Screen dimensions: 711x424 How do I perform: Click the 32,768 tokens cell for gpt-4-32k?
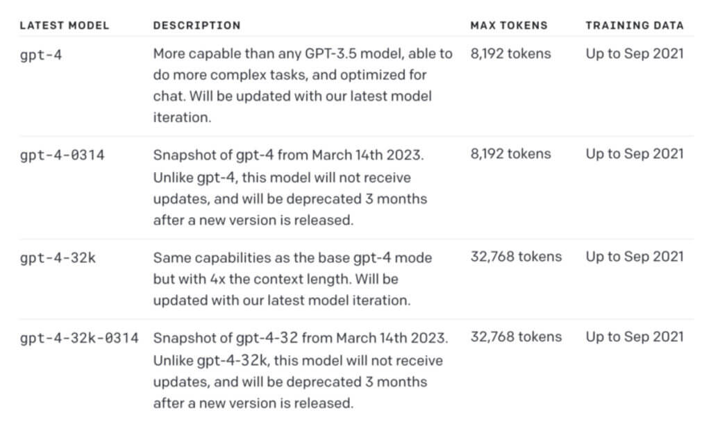(x=516, y=257)
